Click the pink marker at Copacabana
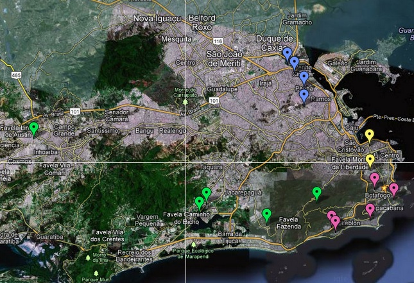 370,209
